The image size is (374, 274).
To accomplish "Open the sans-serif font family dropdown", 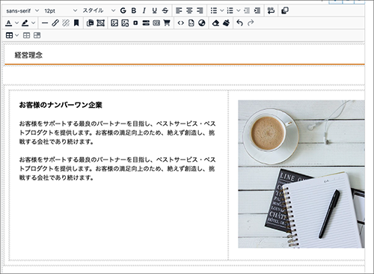I will click(x=22, y=10).
